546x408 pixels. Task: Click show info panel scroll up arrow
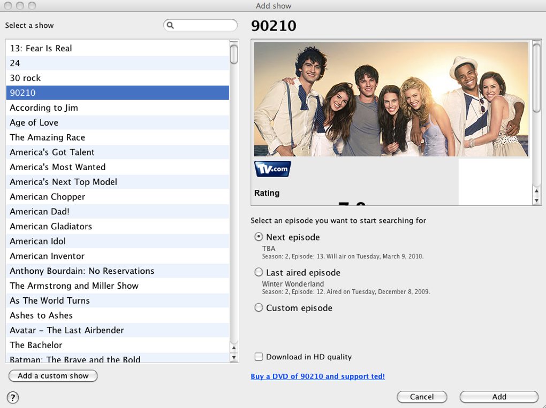click(x=536, y=191)
